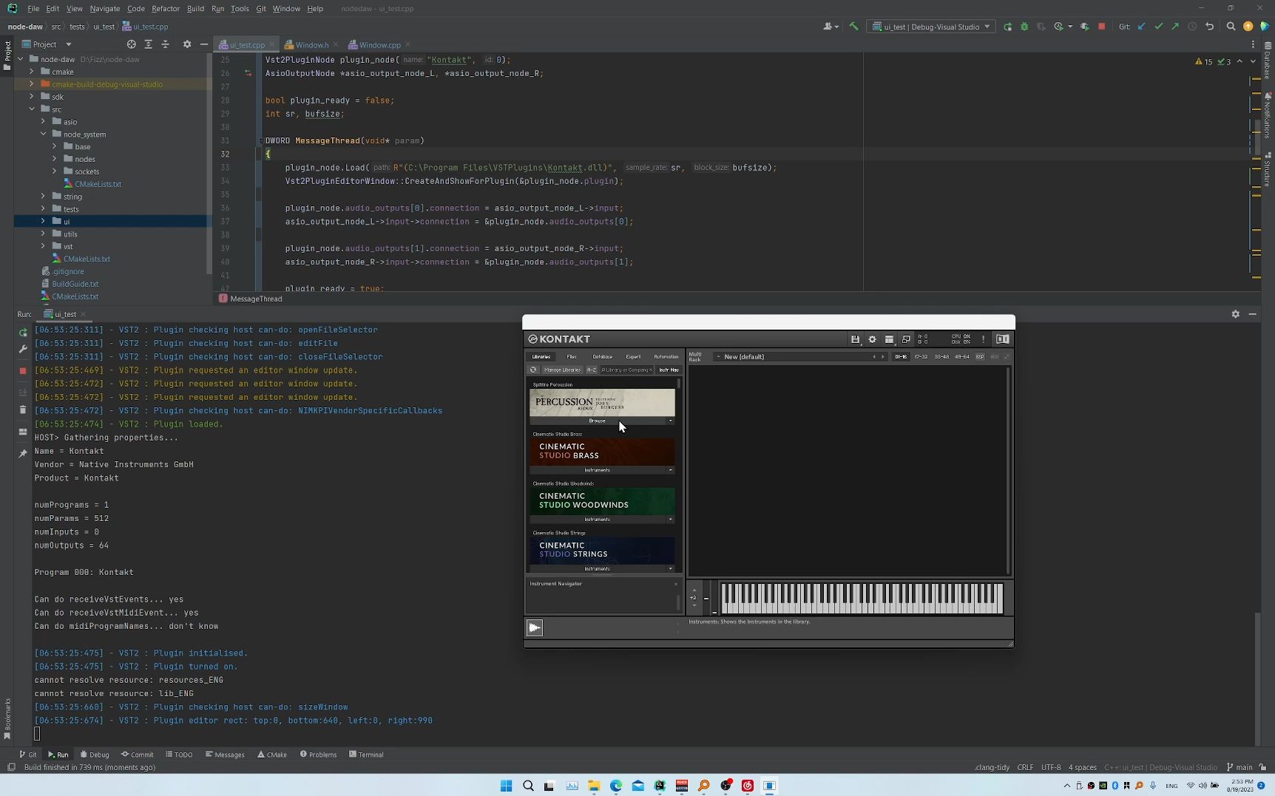Open the Build menu
This screenshot has width=1275, height=796.
click(x=195, y=8)
